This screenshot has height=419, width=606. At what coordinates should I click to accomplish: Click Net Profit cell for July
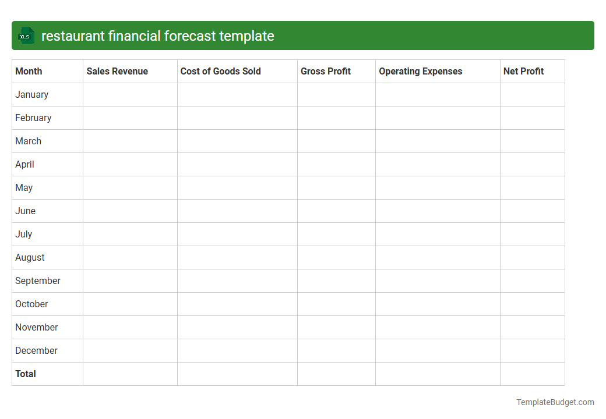(532, 234)
